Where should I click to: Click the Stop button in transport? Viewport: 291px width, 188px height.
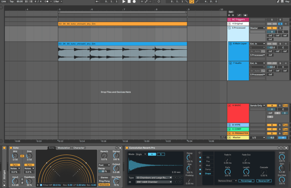pyautogui.click(x=129, y=1)
